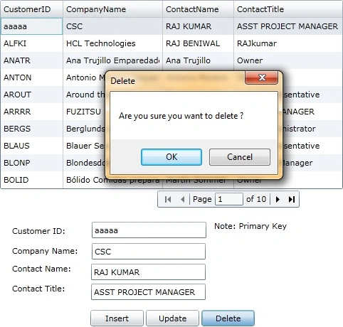
Task: Go to next page in pager
Action: (x=278, y=199)
